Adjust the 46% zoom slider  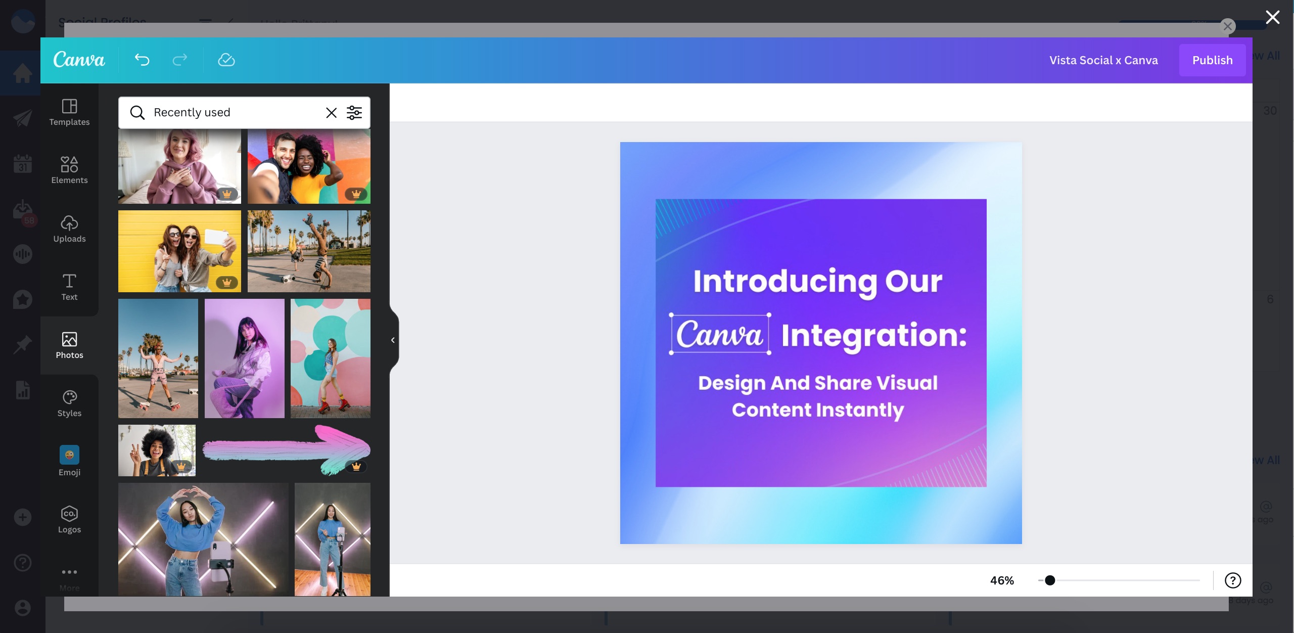[x=1050, y=580]
